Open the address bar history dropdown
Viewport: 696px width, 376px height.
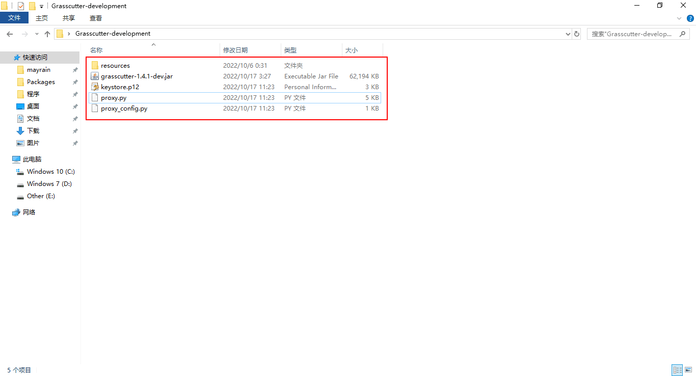coord(568,34)
